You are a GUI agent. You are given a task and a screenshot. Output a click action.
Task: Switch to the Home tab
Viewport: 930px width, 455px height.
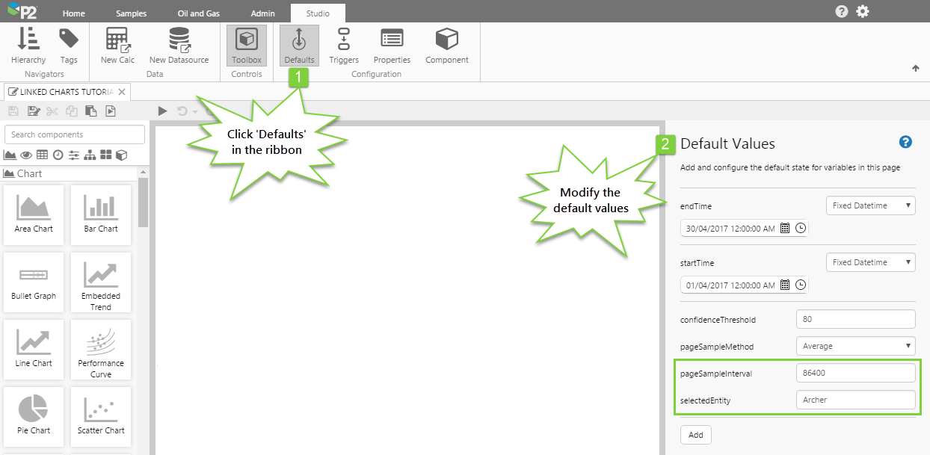pyautogui.click(x=73, y=13)
